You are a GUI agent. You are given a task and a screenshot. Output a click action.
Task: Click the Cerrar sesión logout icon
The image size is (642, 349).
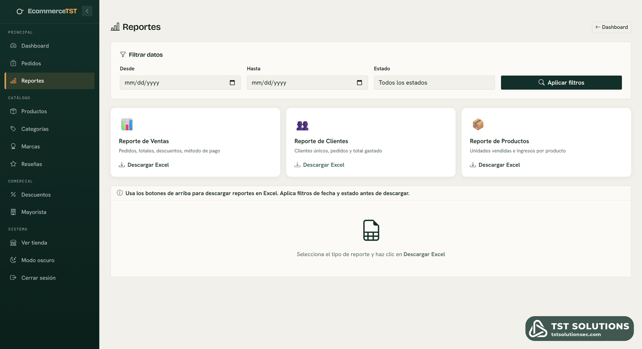(13, 278)
